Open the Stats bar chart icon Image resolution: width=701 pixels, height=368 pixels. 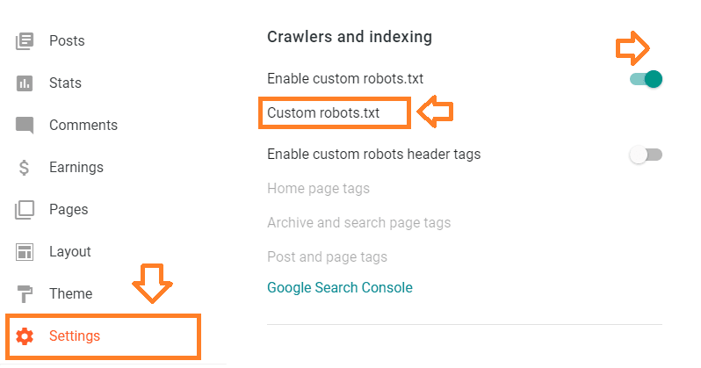point(25,83)
